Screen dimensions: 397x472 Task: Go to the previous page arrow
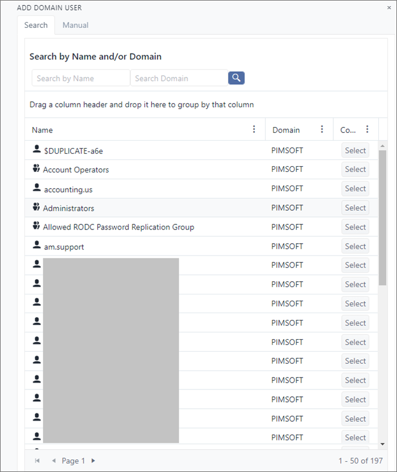click(x=53, y=461)
